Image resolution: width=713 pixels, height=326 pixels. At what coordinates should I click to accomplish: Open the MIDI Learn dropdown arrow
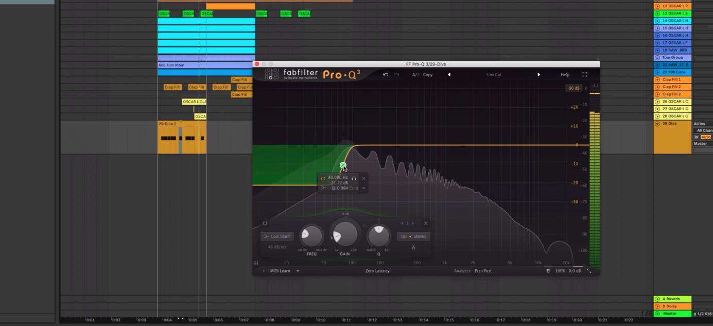coord(298,271)
